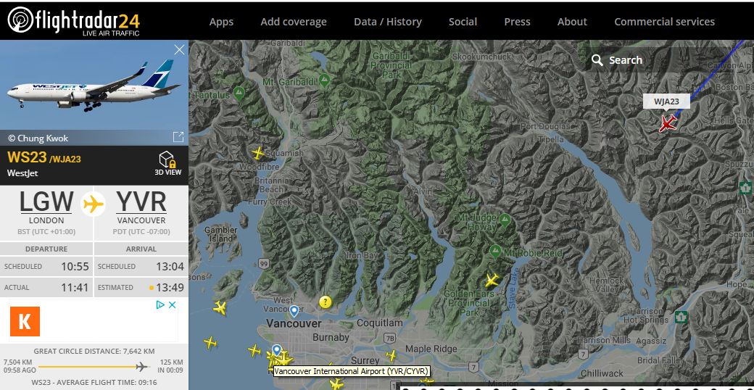Click the WestJet airline name
754x390 pixels.
click(x=22, y=173)
